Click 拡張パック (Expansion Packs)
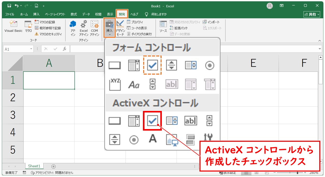The height and width of the screenshot is (177, 325). pos(178,28)
